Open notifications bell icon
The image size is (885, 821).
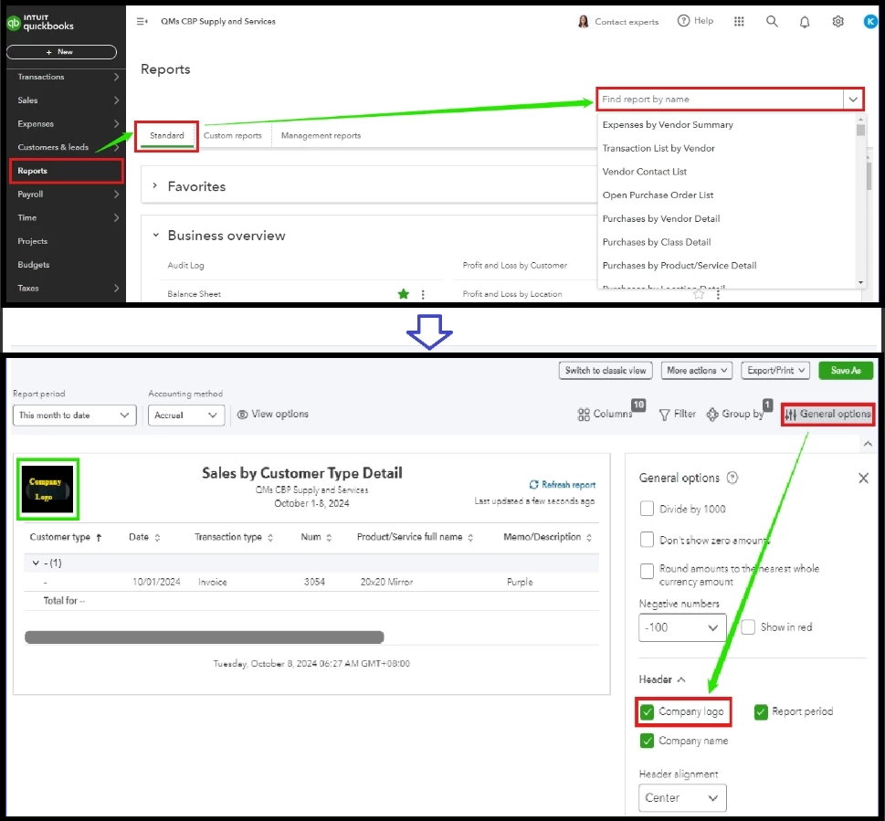pos(805,21)
